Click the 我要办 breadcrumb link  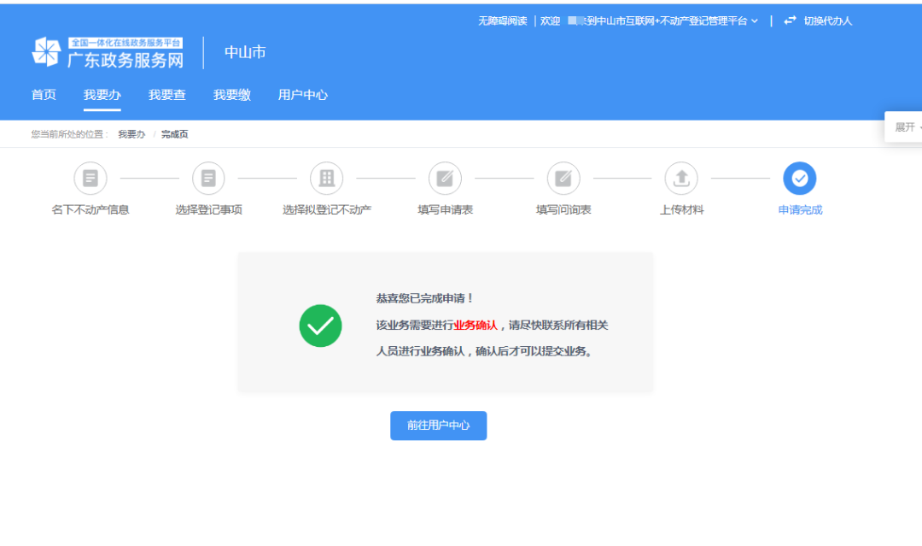131,133
